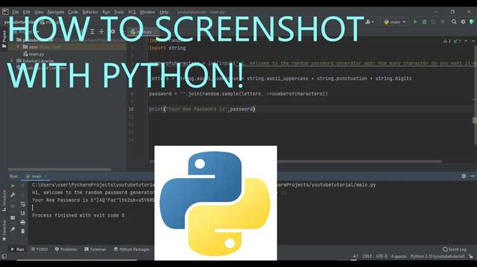This screenshot has width=477, height=267.
Task: Run main with the green play icon
Action: point(415,22)
